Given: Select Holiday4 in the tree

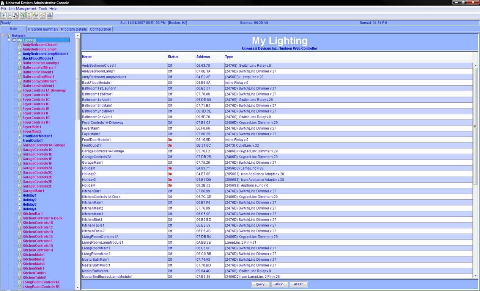Looking at the screenshot, I should (30, 209).
